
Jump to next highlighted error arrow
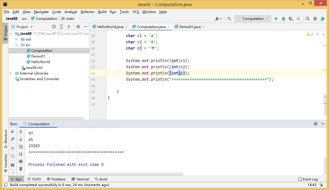[323, 34]
